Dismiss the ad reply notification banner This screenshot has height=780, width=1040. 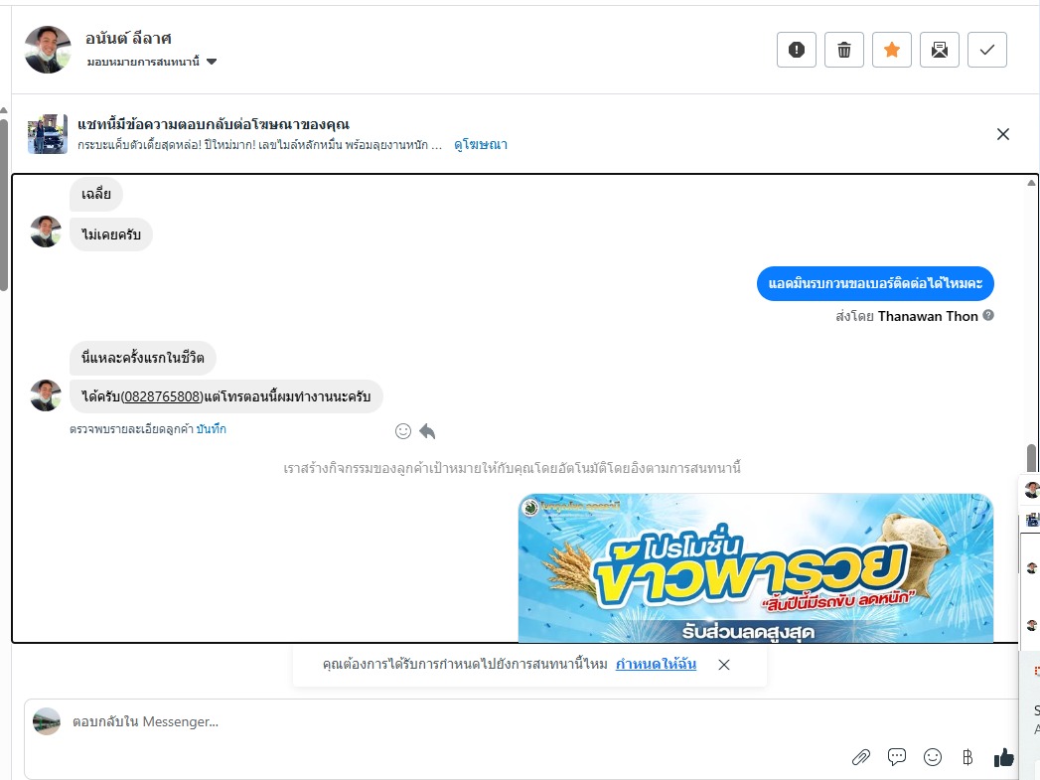click(1003, 135)
